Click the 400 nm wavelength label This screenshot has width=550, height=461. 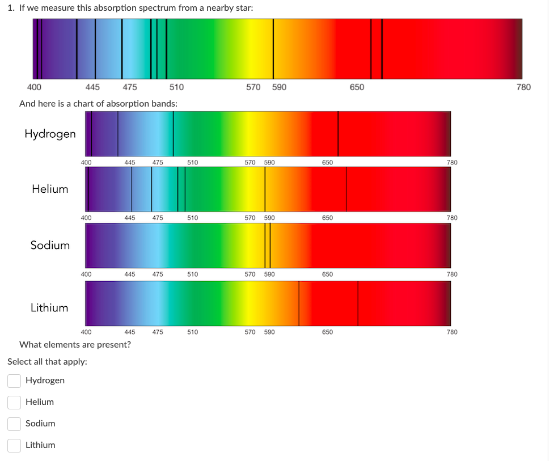pyautogui.click(x=34, y=87)
